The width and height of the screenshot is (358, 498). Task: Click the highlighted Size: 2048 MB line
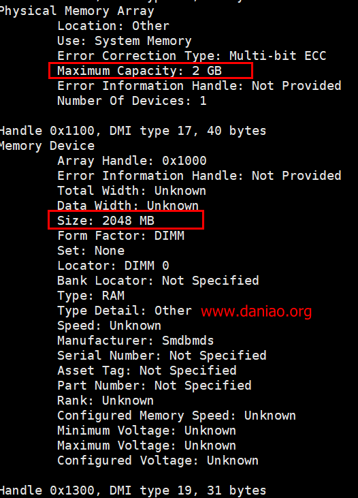(x=126, y=220)
